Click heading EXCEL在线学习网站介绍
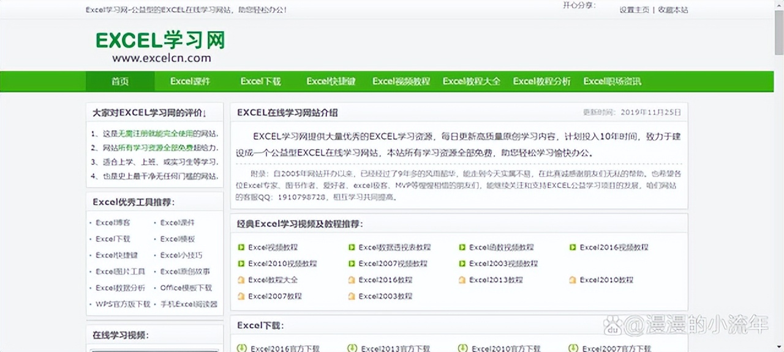784x352 pixels. tap(287, 112)
